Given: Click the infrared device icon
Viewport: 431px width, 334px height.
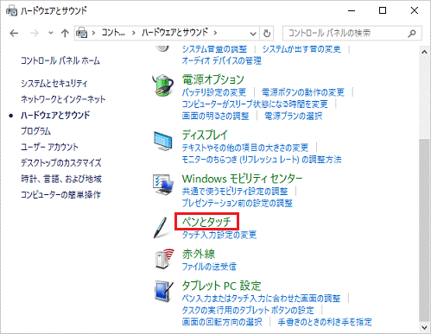Looking at the screenshot, I should pos(164,259).
